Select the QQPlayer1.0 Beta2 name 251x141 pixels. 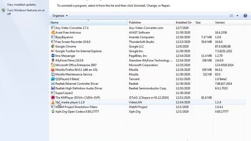click(67, 79)
